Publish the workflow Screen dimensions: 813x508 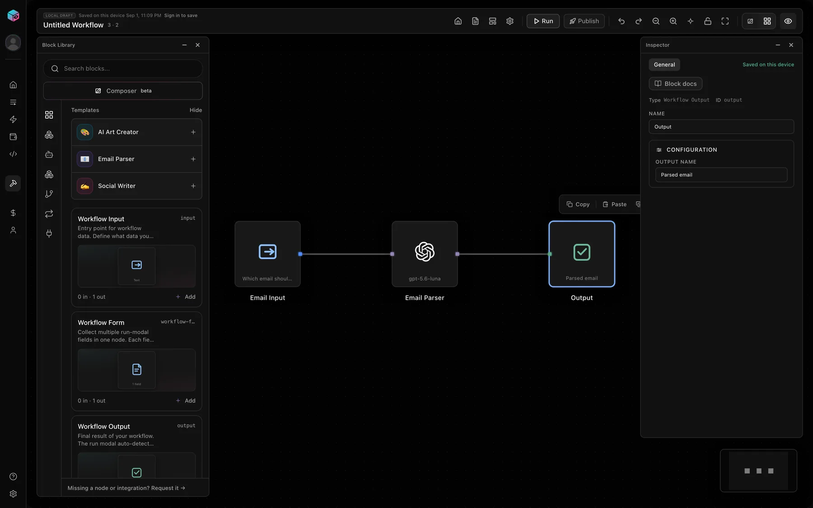[x=584, y=21]
